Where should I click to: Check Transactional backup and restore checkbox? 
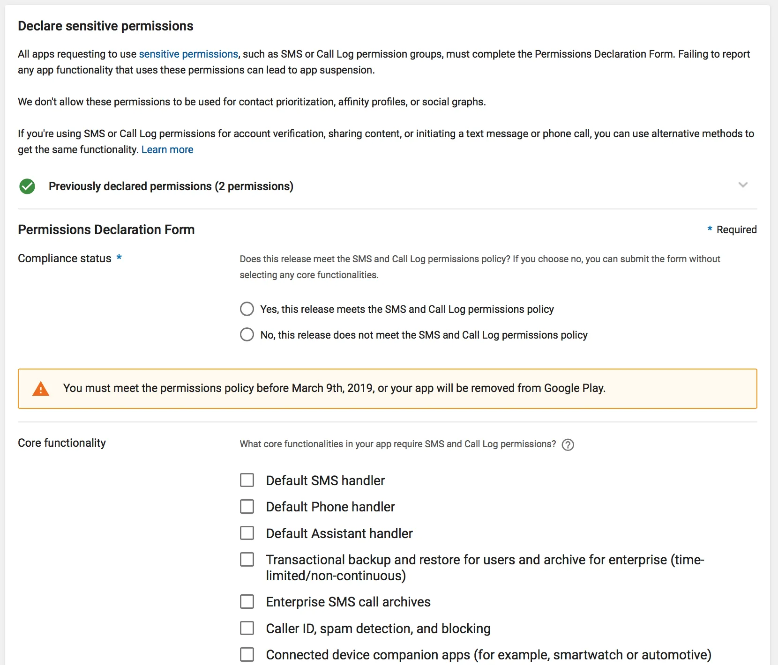click(247, 560)
